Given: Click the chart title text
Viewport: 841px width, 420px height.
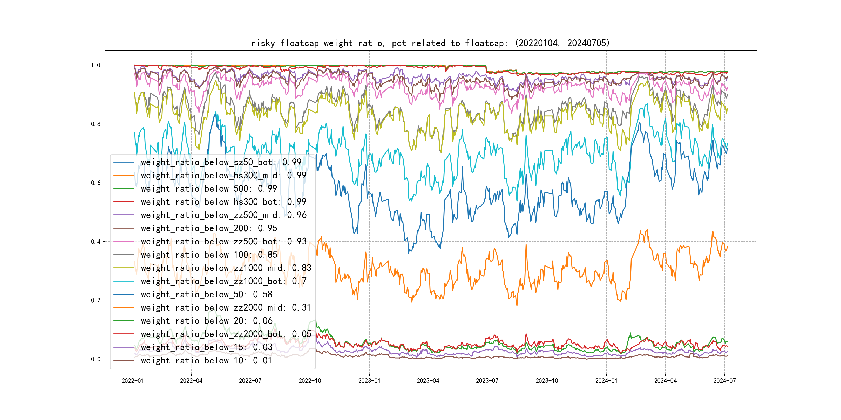Looking at the screenshot, I should pyautogui.click(x=430, y=43).
